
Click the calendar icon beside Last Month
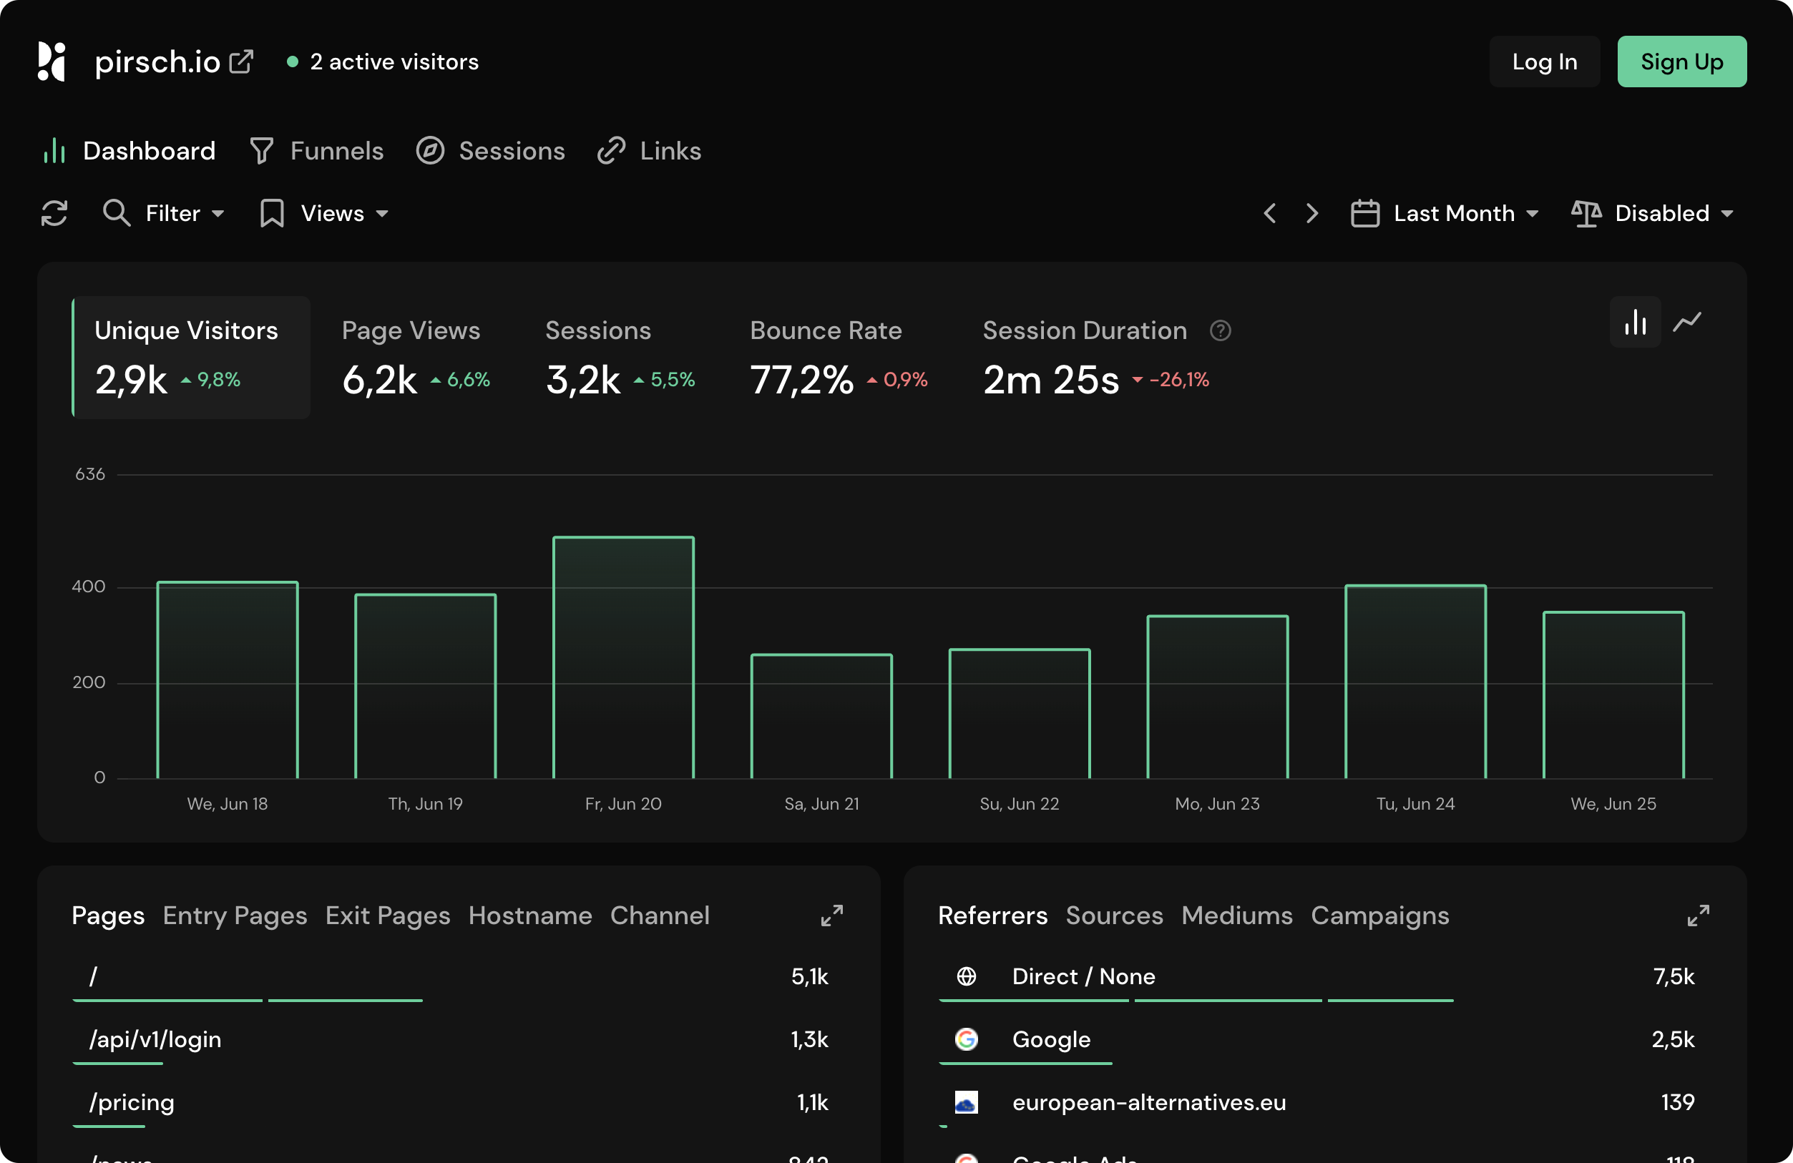(1364, 213)
